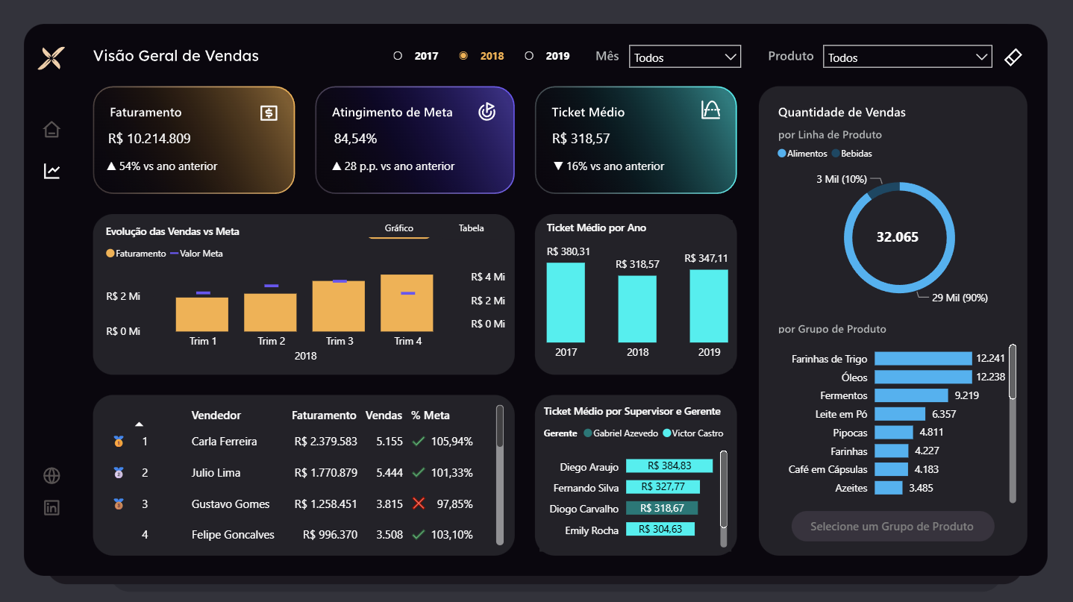1073x602 pixels.
Task: Click the Vendas column header
Action: [x=384, y=416]
